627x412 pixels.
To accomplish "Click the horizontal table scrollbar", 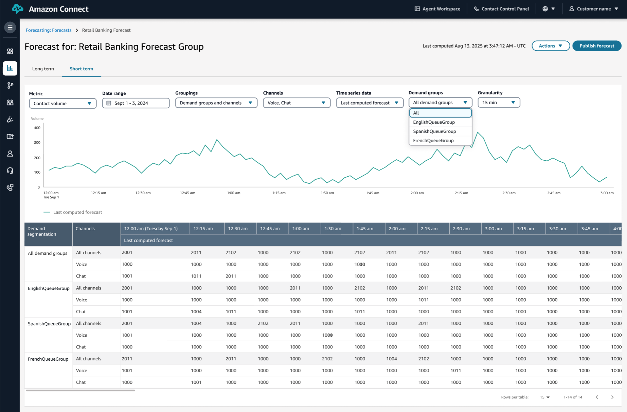I will click(x=80, y=391).
